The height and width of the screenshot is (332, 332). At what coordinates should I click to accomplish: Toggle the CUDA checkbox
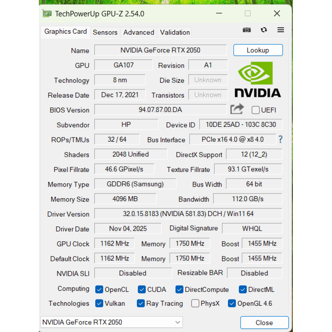tap(142, 290)
